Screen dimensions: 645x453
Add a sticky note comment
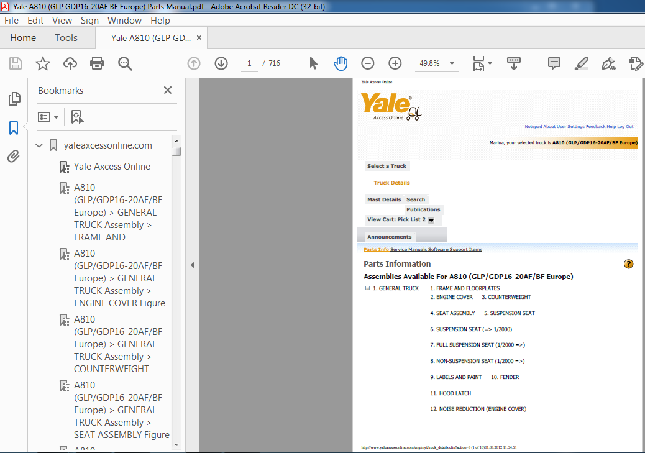tap(554, 63)
